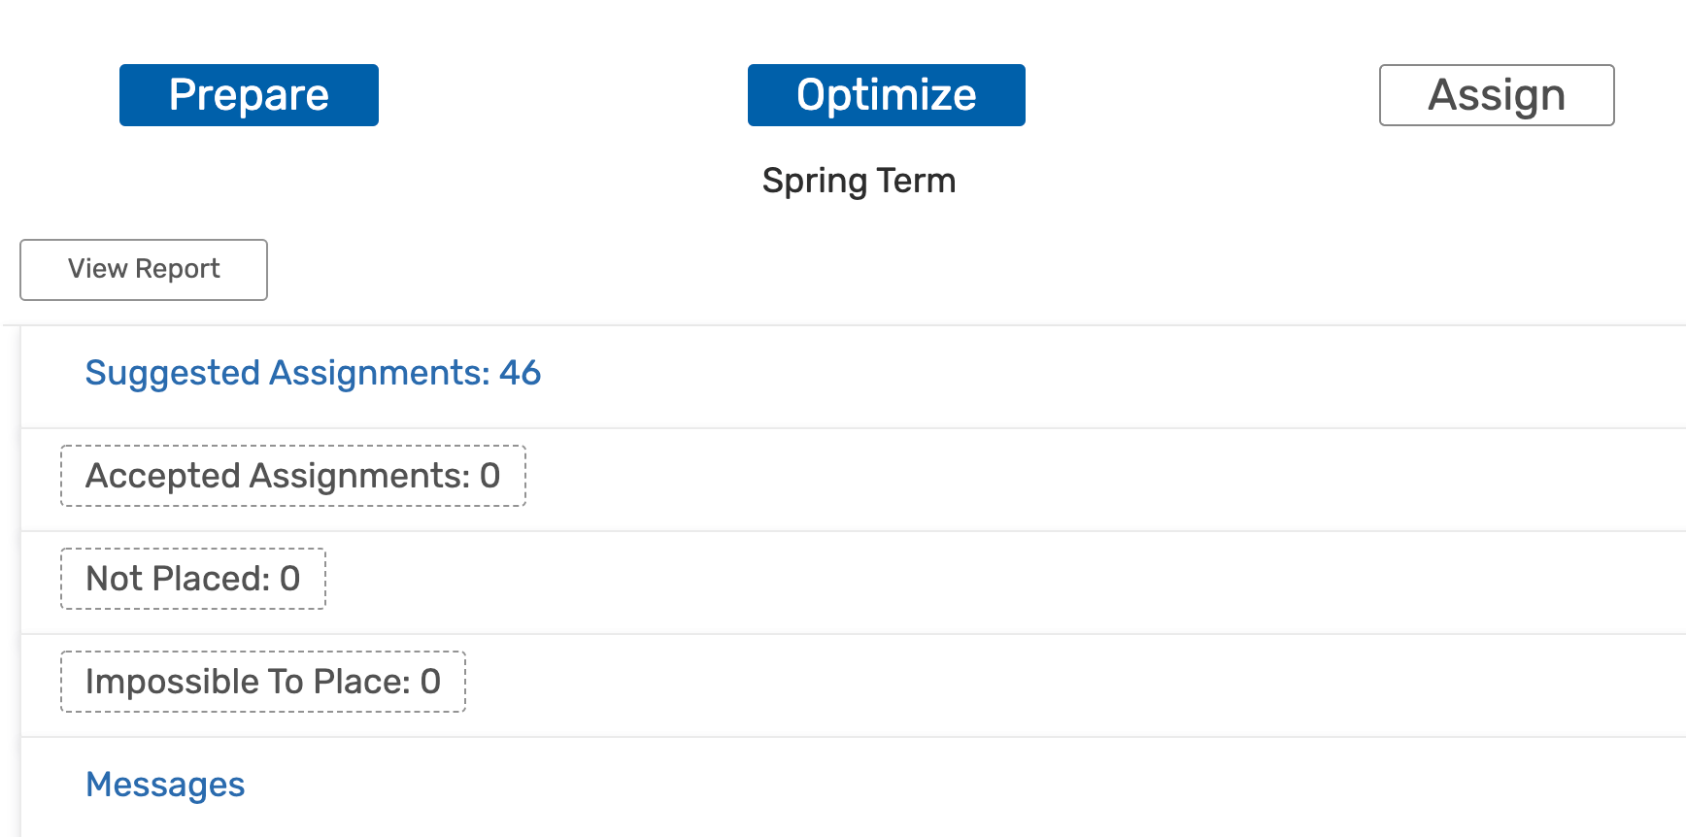The image size is (1686, 837).
Task: Select the dashed Not Placed box
Action: pos(192,579)
